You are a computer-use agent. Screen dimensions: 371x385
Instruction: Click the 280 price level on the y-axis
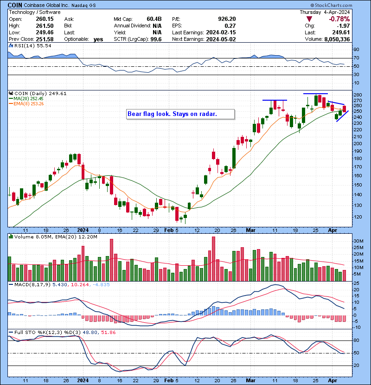tap(357, 95)
